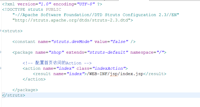200x107 pixels.
Task: Click the closing </package> tag
Action: 25,90
